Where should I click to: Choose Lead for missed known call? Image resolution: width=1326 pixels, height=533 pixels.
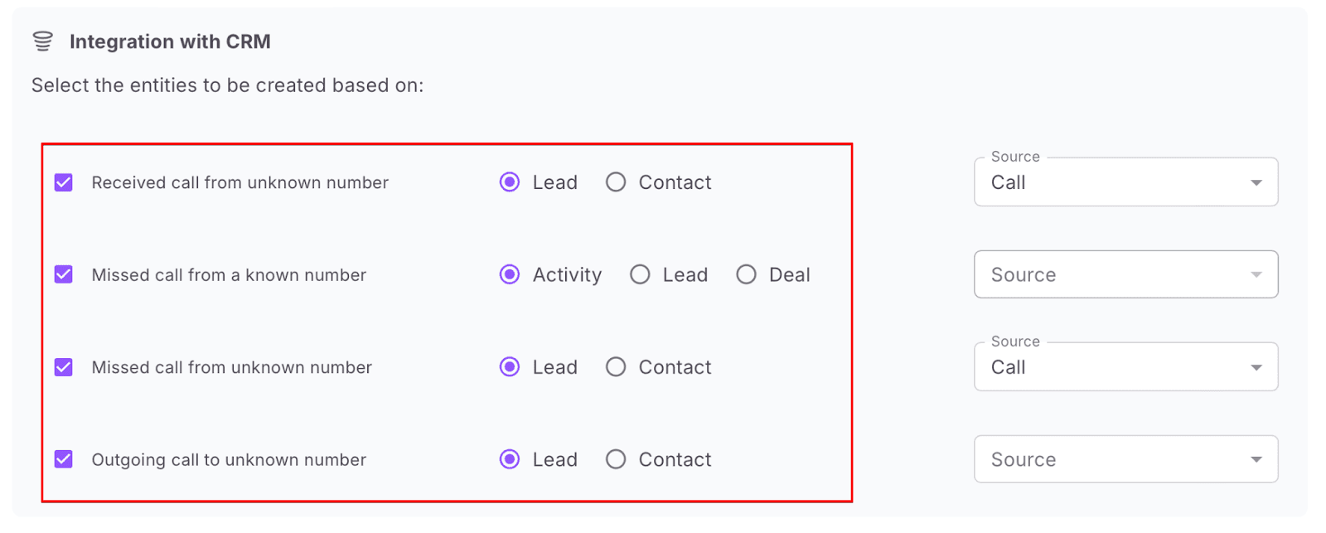tap(640, 274)
